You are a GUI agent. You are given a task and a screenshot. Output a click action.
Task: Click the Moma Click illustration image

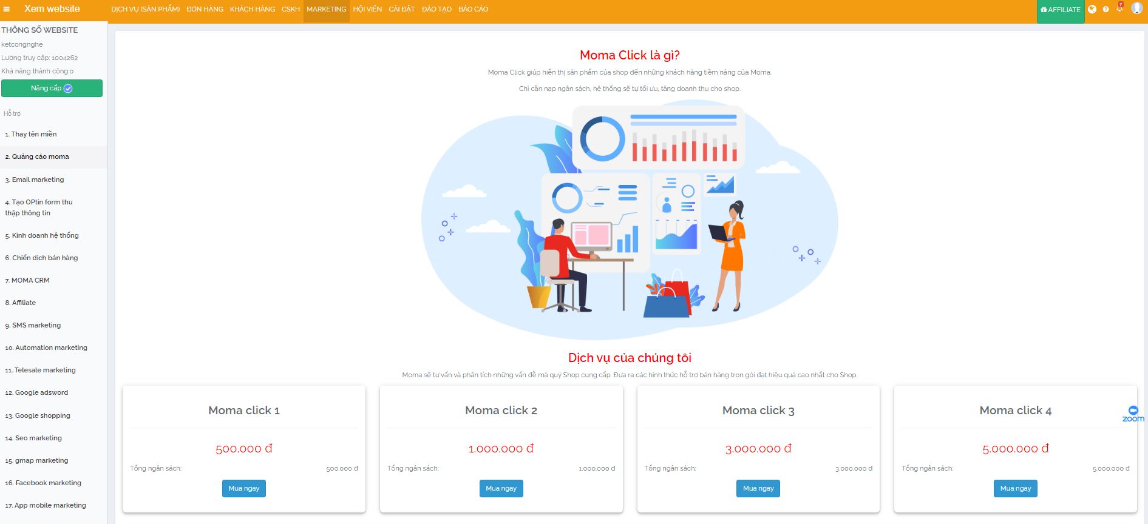coord(630,218)
